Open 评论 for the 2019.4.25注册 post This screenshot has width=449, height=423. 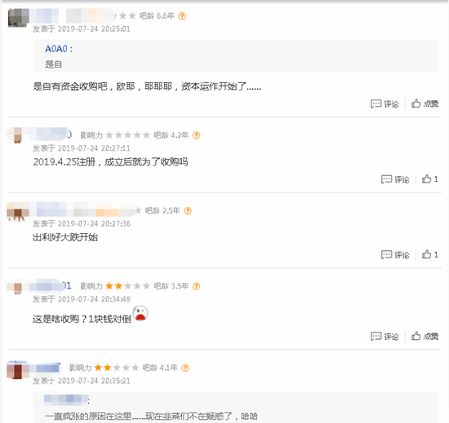(395, 179)
